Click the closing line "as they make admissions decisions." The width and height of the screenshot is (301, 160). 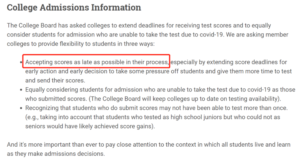(x=55, y=154)
